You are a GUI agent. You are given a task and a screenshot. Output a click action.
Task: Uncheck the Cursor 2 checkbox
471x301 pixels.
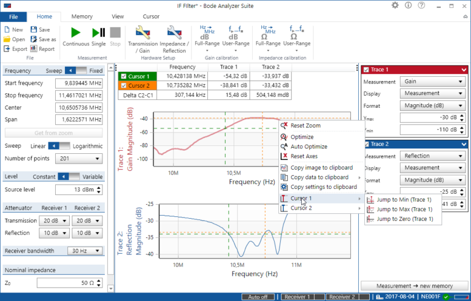(123, 86)
